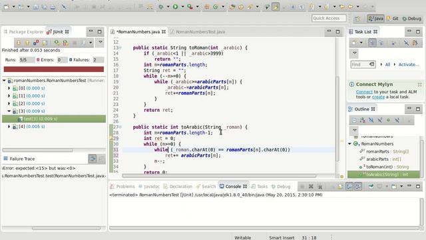This screenshot has height=240, width=426.
Task: Open the Search tab in bottom panel
Action: [206, 187]
